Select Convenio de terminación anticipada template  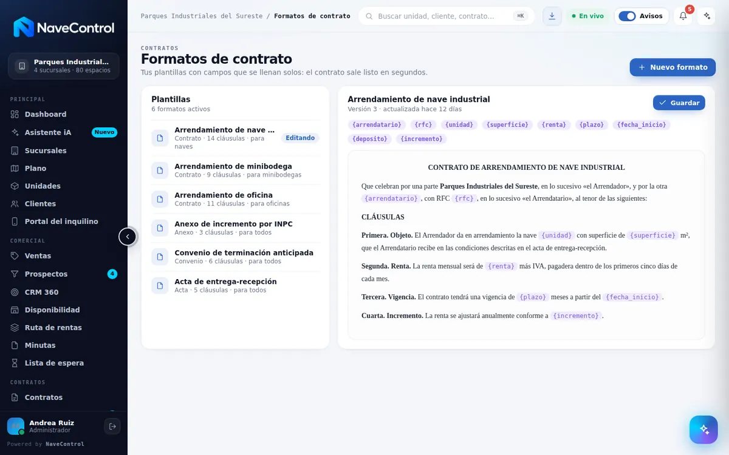tap(235, 257)
